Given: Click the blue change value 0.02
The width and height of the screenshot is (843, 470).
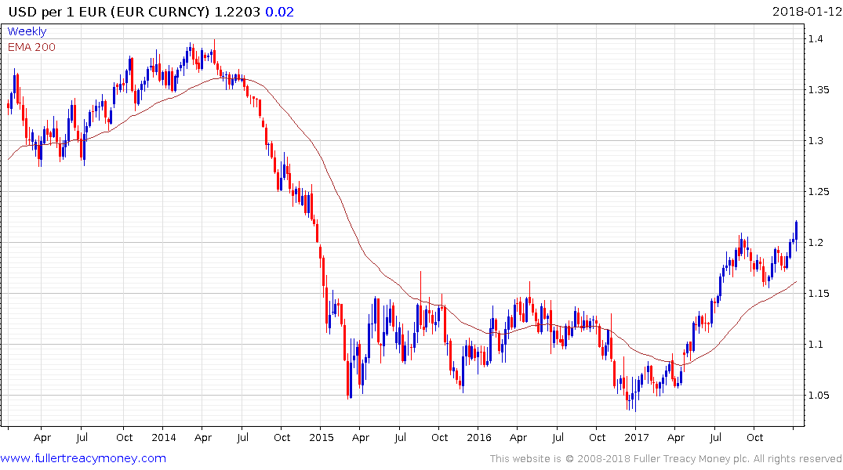Looking at the screenshot, I should (280, 12).
